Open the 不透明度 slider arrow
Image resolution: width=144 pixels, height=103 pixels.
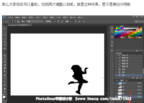click(x=58, y=22)
